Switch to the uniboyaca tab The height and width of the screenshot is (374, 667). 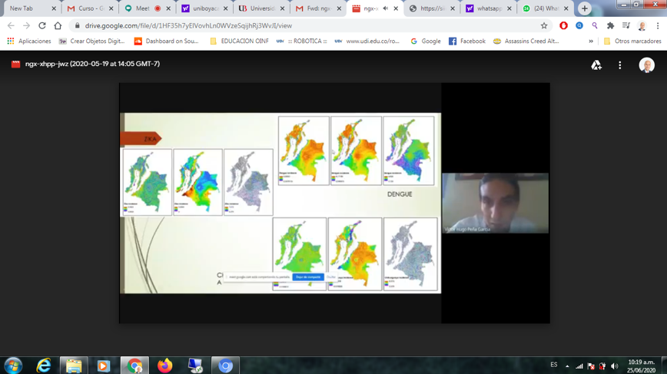click(x=203, y=8)
